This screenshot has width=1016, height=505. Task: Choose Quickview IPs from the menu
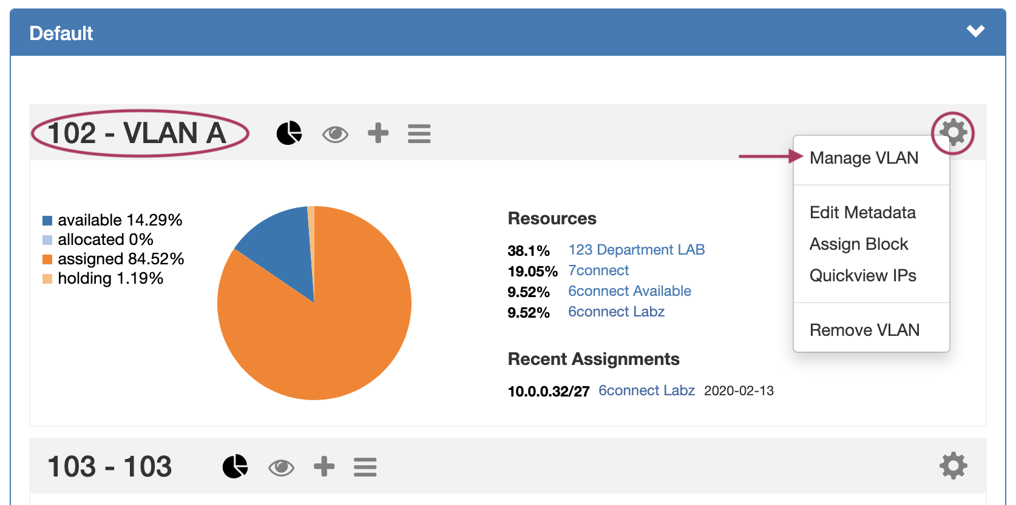[862, 276]
